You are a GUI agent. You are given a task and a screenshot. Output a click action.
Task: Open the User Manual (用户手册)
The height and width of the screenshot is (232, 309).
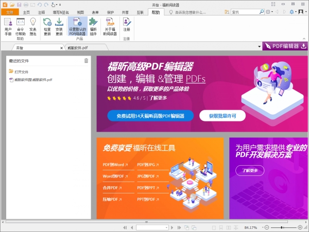point(8,27)
